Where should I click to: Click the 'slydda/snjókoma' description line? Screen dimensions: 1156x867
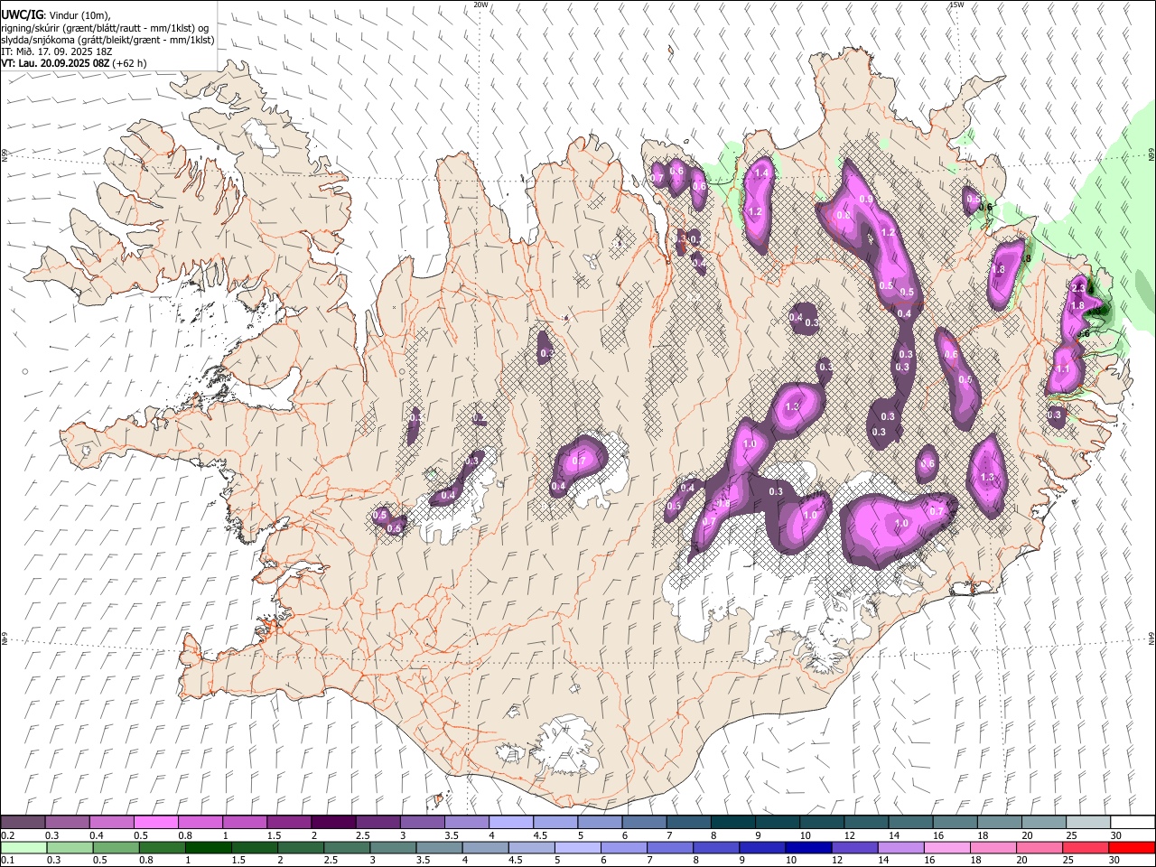coord(107,40)
